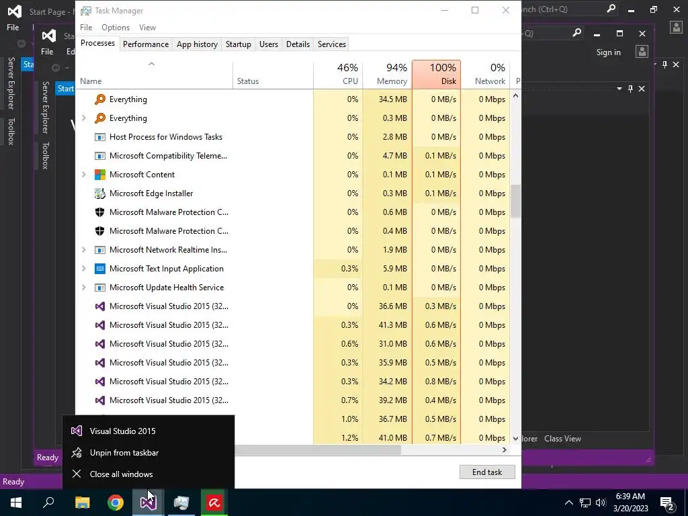Open Toolbox side tab in front Visual Studio
The image size is (688, 516).
pyautogui.click(x=45, y=155)
